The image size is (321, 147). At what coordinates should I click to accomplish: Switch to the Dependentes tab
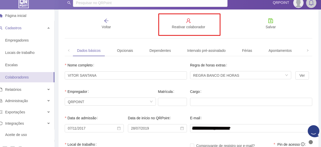pyautogui.click(x=160, y=51)
